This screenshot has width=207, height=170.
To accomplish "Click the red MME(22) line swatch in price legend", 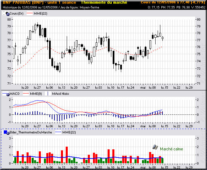I will (x=29, y=14).
